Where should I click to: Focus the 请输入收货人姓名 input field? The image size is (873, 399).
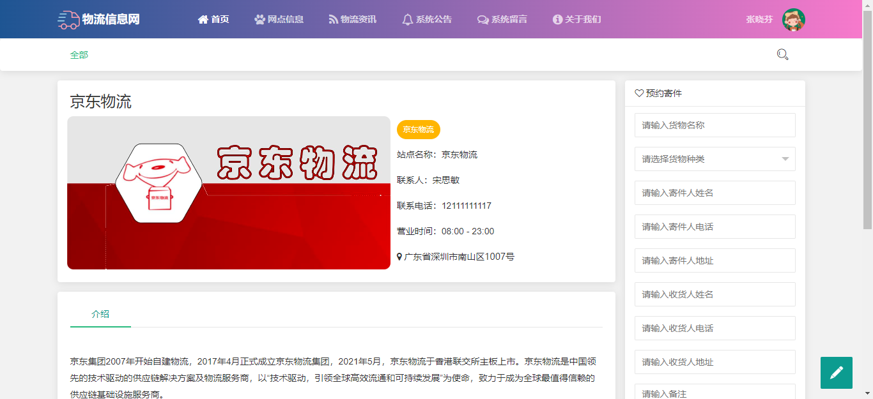pyautogui.click(x=715, y=294)
